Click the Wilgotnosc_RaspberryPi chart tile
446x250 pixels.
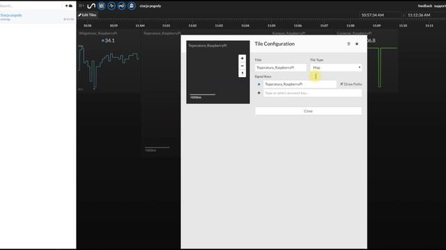[x=109, y=62]
